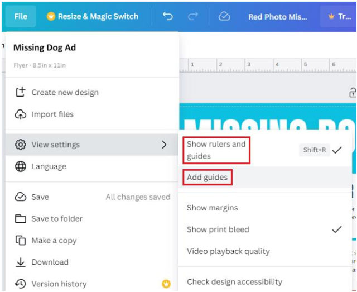This screenshot has width=357, height=292.
Task: Click the Language globe icon
Action: (21, 166)
